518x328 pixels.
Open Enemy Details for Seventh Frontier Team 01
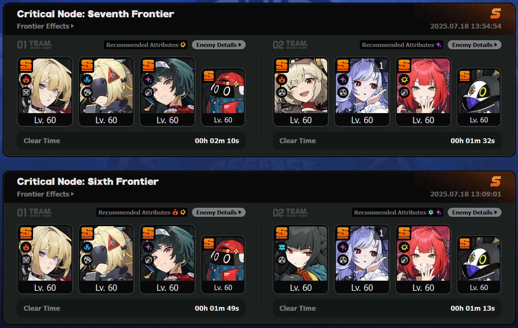[x=219, y=45]
